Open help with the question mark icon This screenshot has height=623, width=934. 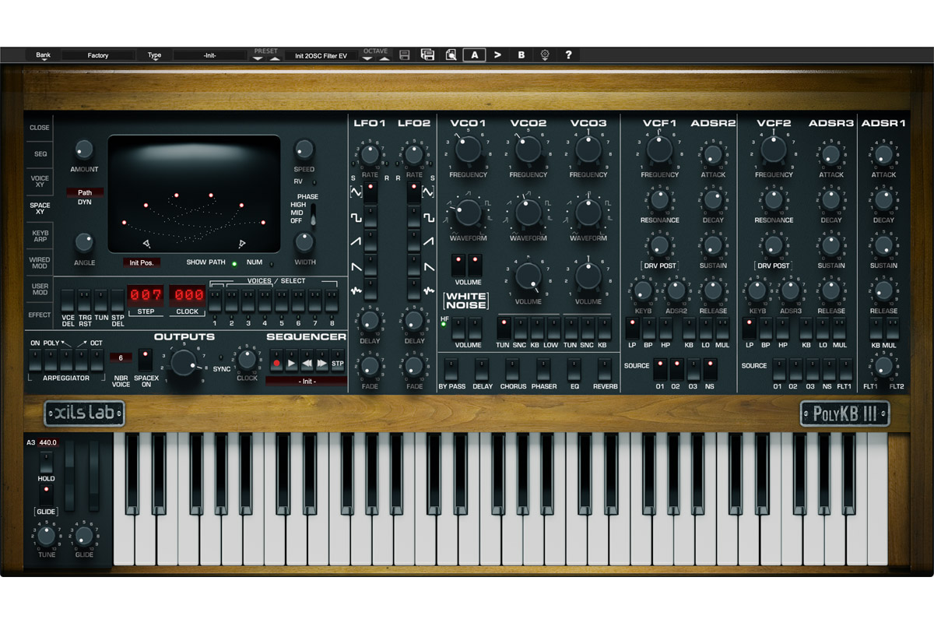[568, 55]
